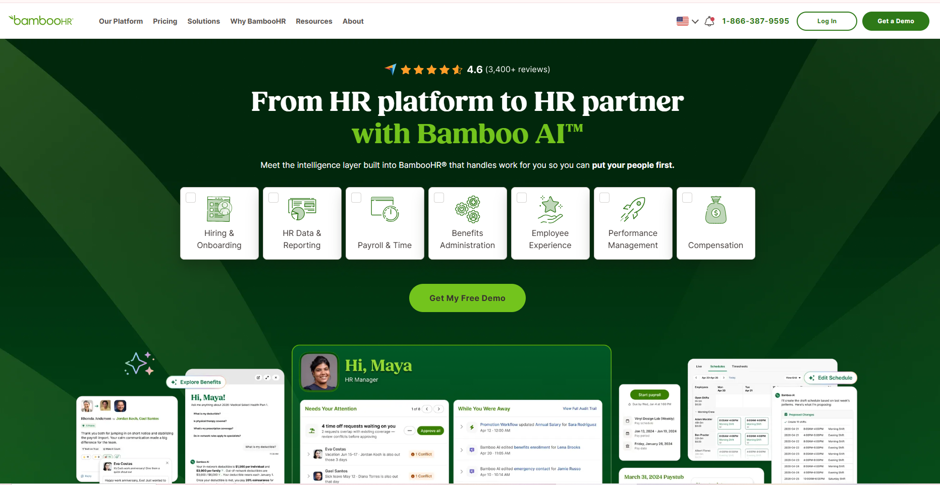Tick the Performance Management checkbox

(x=604, y=198)
